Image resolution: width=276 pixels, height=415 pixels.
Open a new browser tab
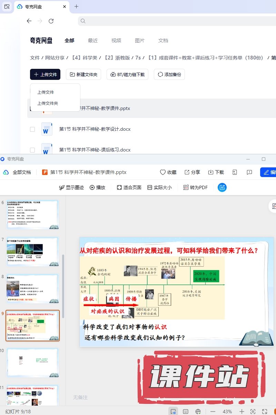pyautogui.click(x=76, y=7)
